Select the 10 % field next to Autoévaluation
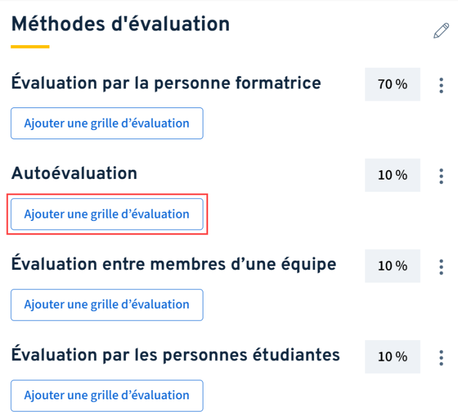The image size is (458, 417). point(393,175)
